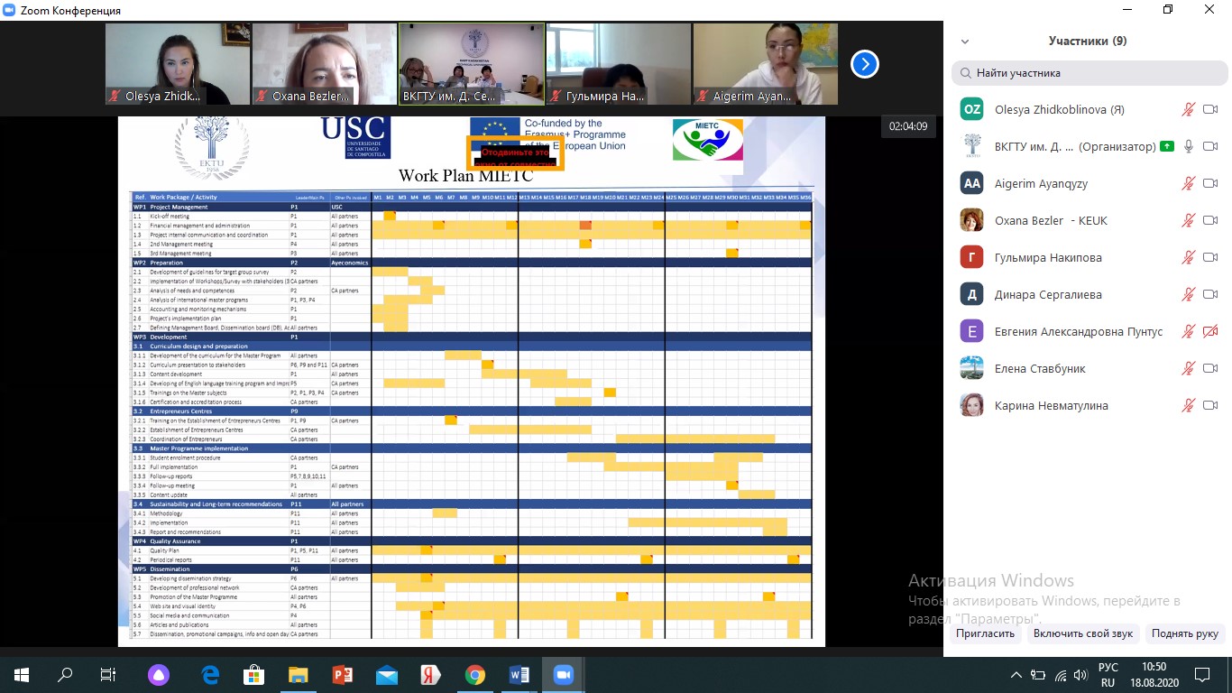
Task: Toggle the muted mic for Динара Сергалиева
Action: click(x=1189, y=294)
